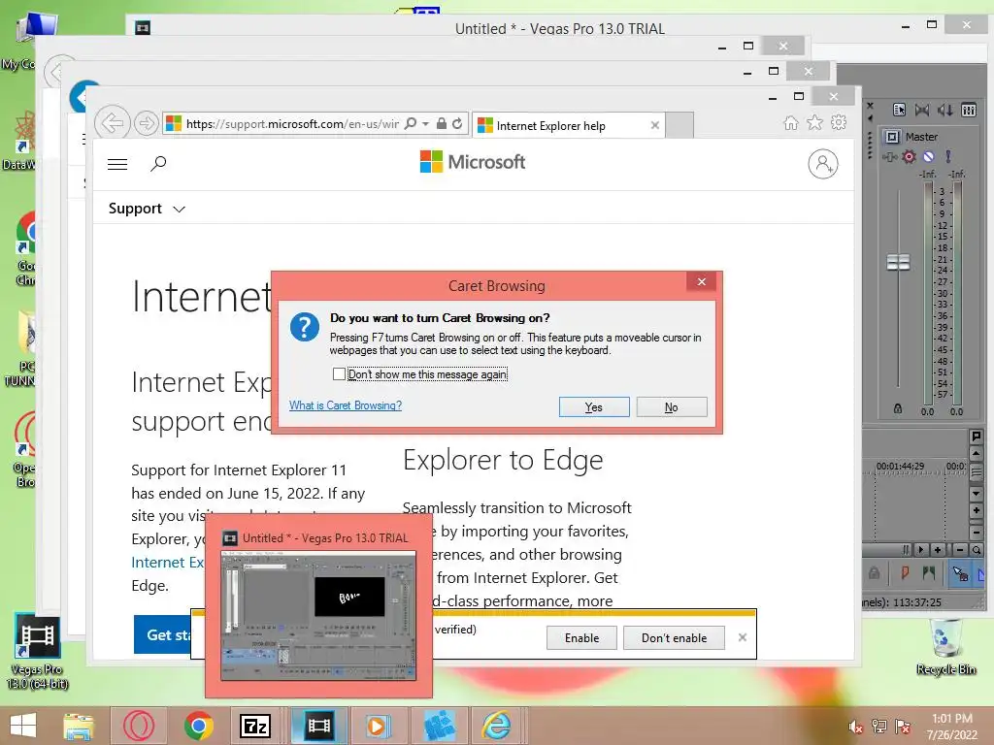
Task: Open Favorites star in Internet Explorer
Action: click(814, 123)
